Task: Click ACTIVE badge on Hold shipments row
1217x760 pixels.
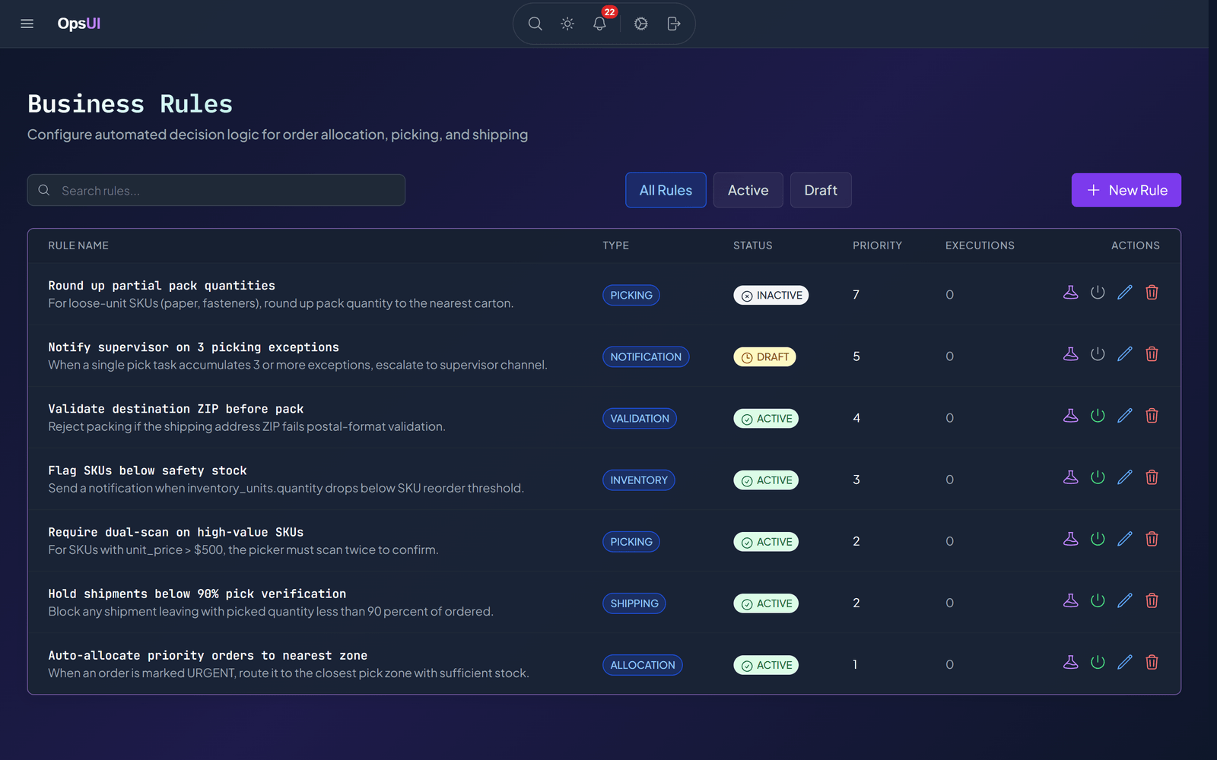Action: pos(766,603)
